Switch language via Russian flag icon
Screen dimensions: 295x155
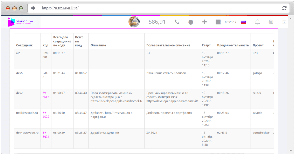pos(244,22)
